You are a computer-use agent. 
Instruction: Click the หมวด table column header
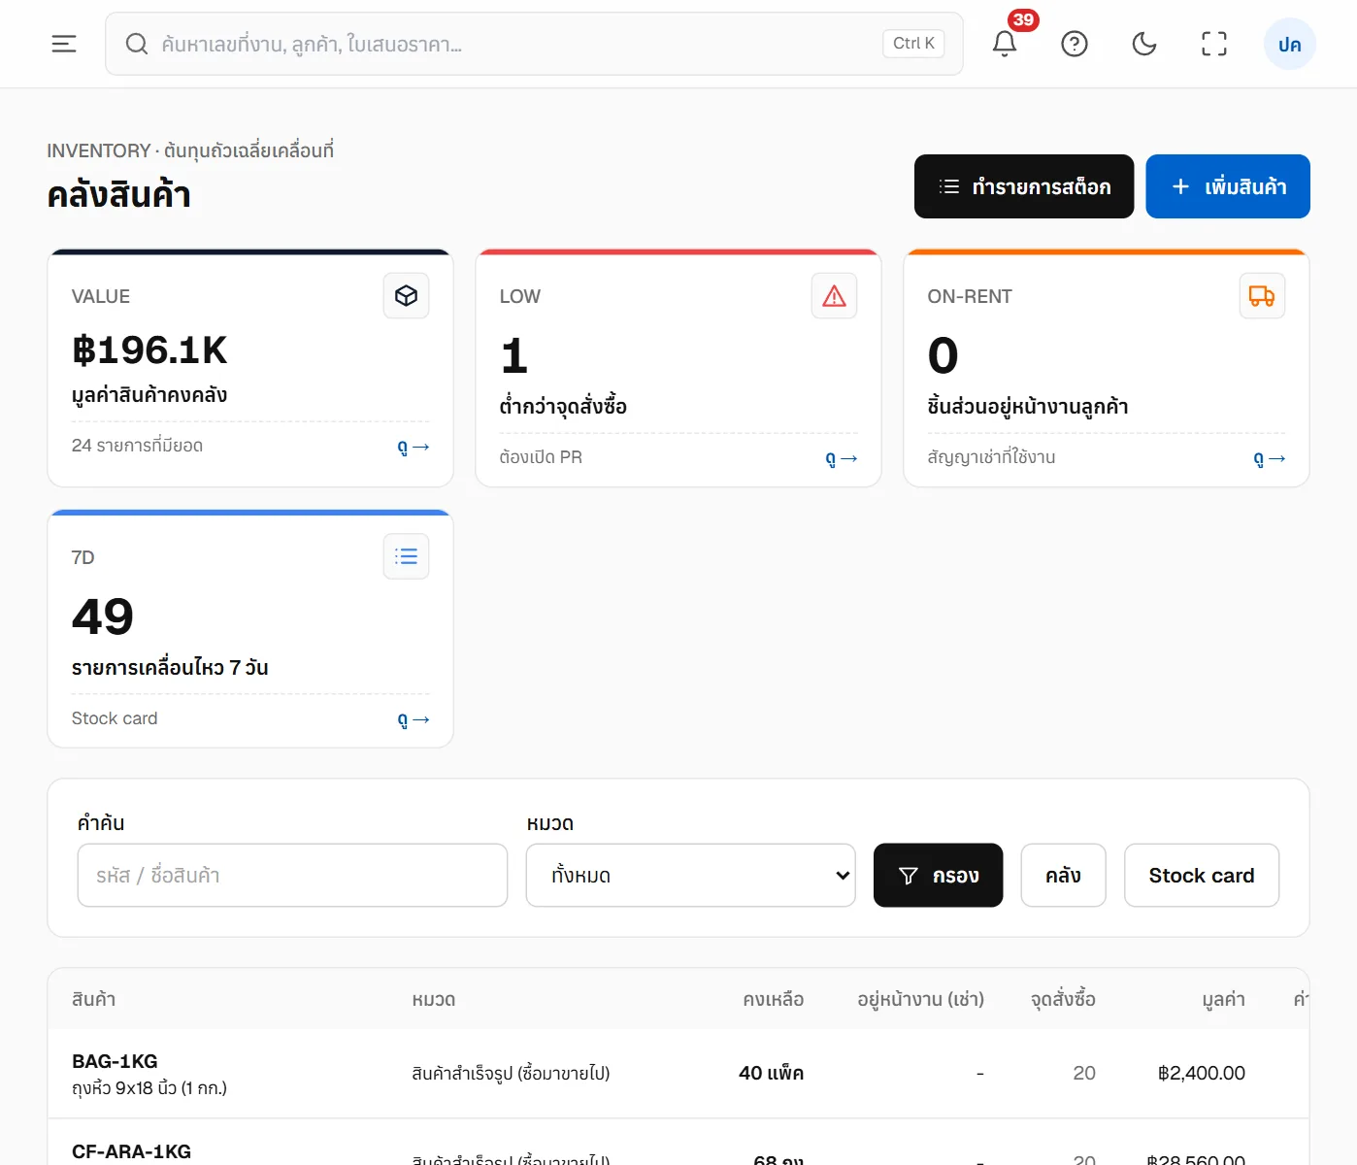[434, 999]
